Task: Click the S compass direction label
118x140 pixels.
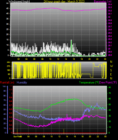Action: pos(111,70)
